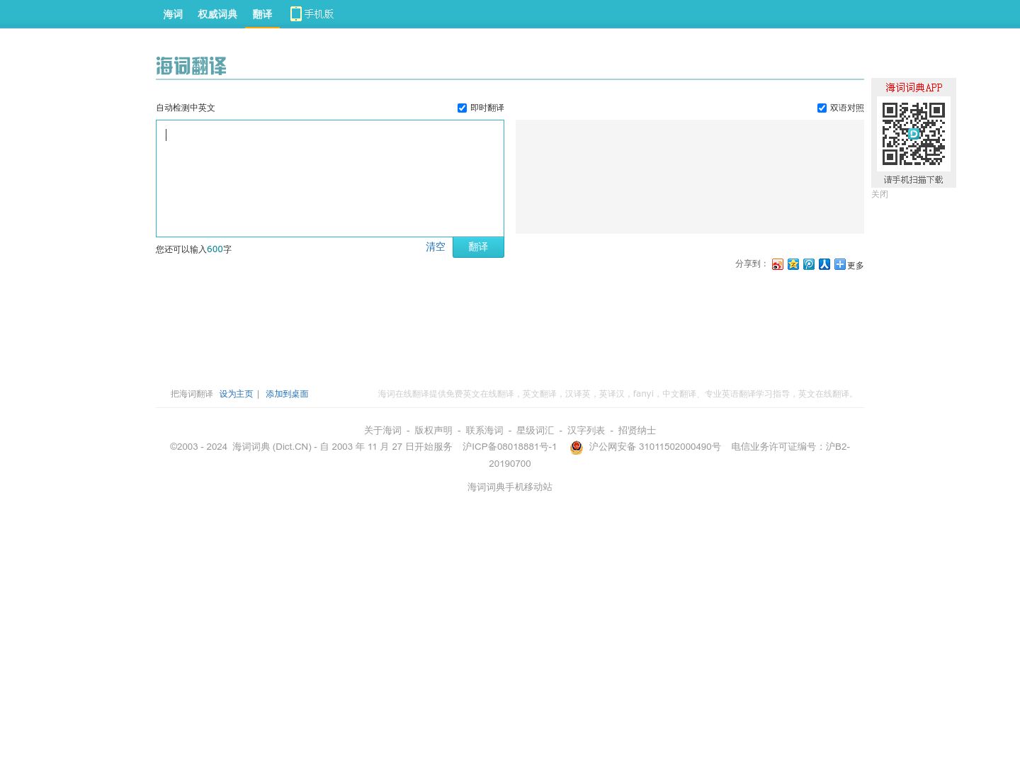Toggle the 双语对照 checkbox
This screenshot has width=1020, height=765.
pos(822,108)
